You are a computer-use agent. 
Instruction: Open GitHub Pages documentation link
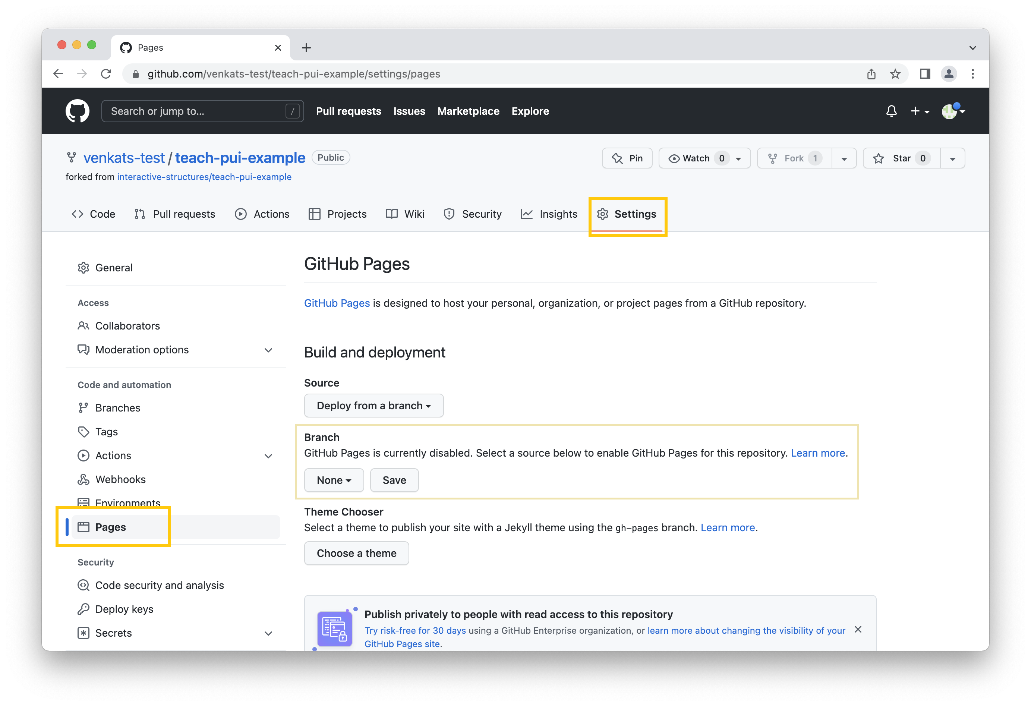[337, 303]
